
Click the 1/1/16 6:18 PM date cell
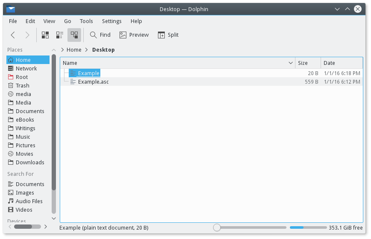[342, 73]
